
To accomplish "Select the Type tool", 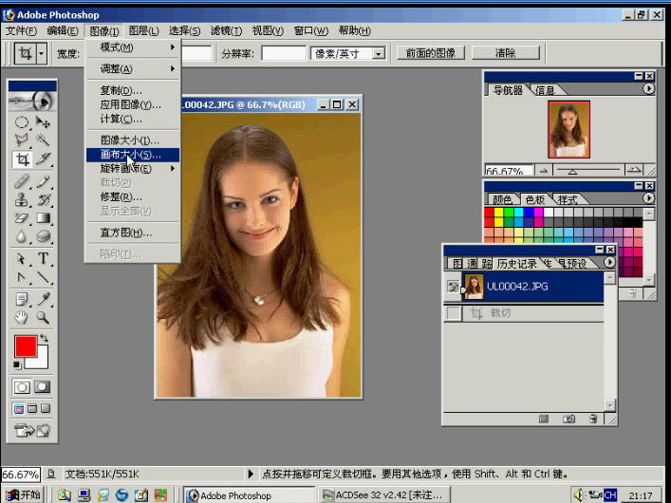I will (x=44, y=259).
